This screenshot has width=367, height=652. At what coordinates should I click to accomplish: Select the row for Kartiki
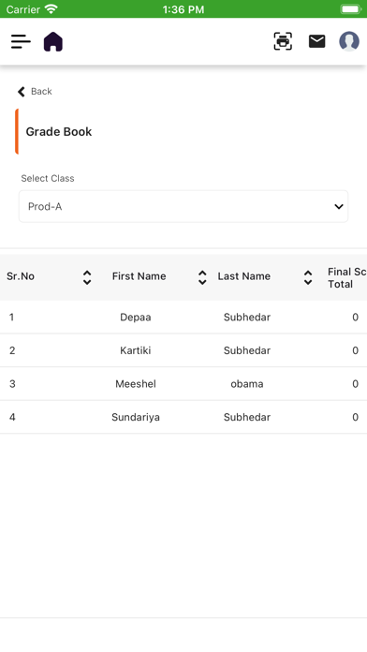click(183, 350)
